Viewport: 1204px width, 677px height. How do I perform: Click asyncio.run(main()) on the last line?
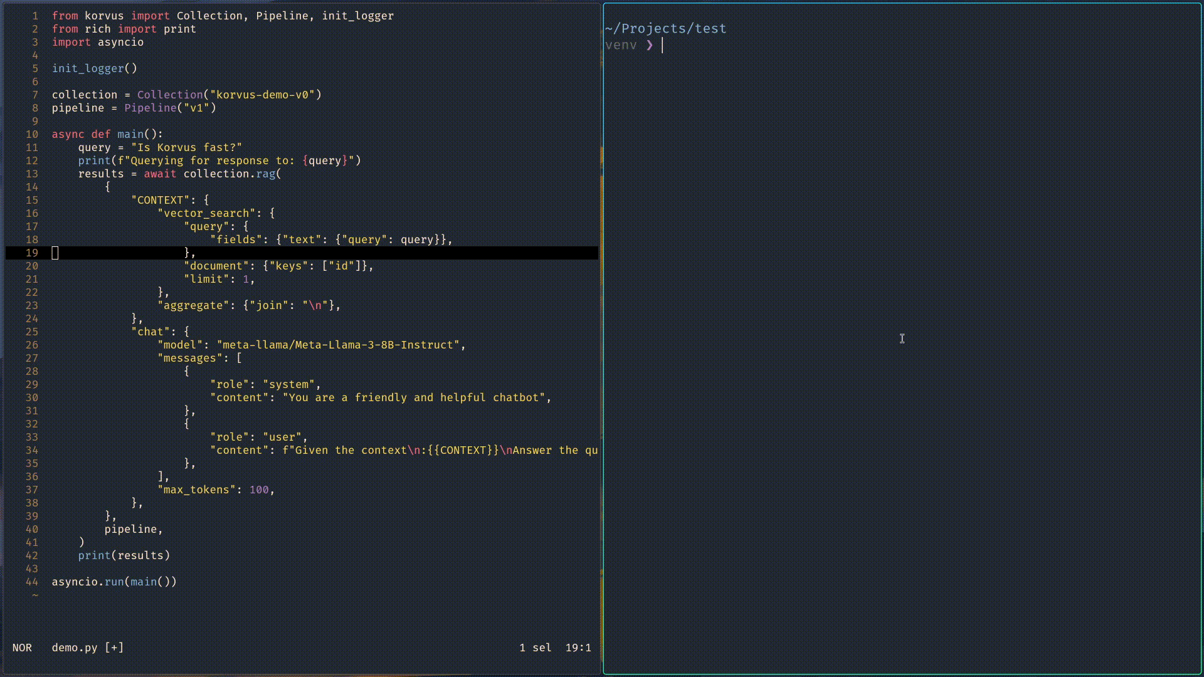(114, 582)
